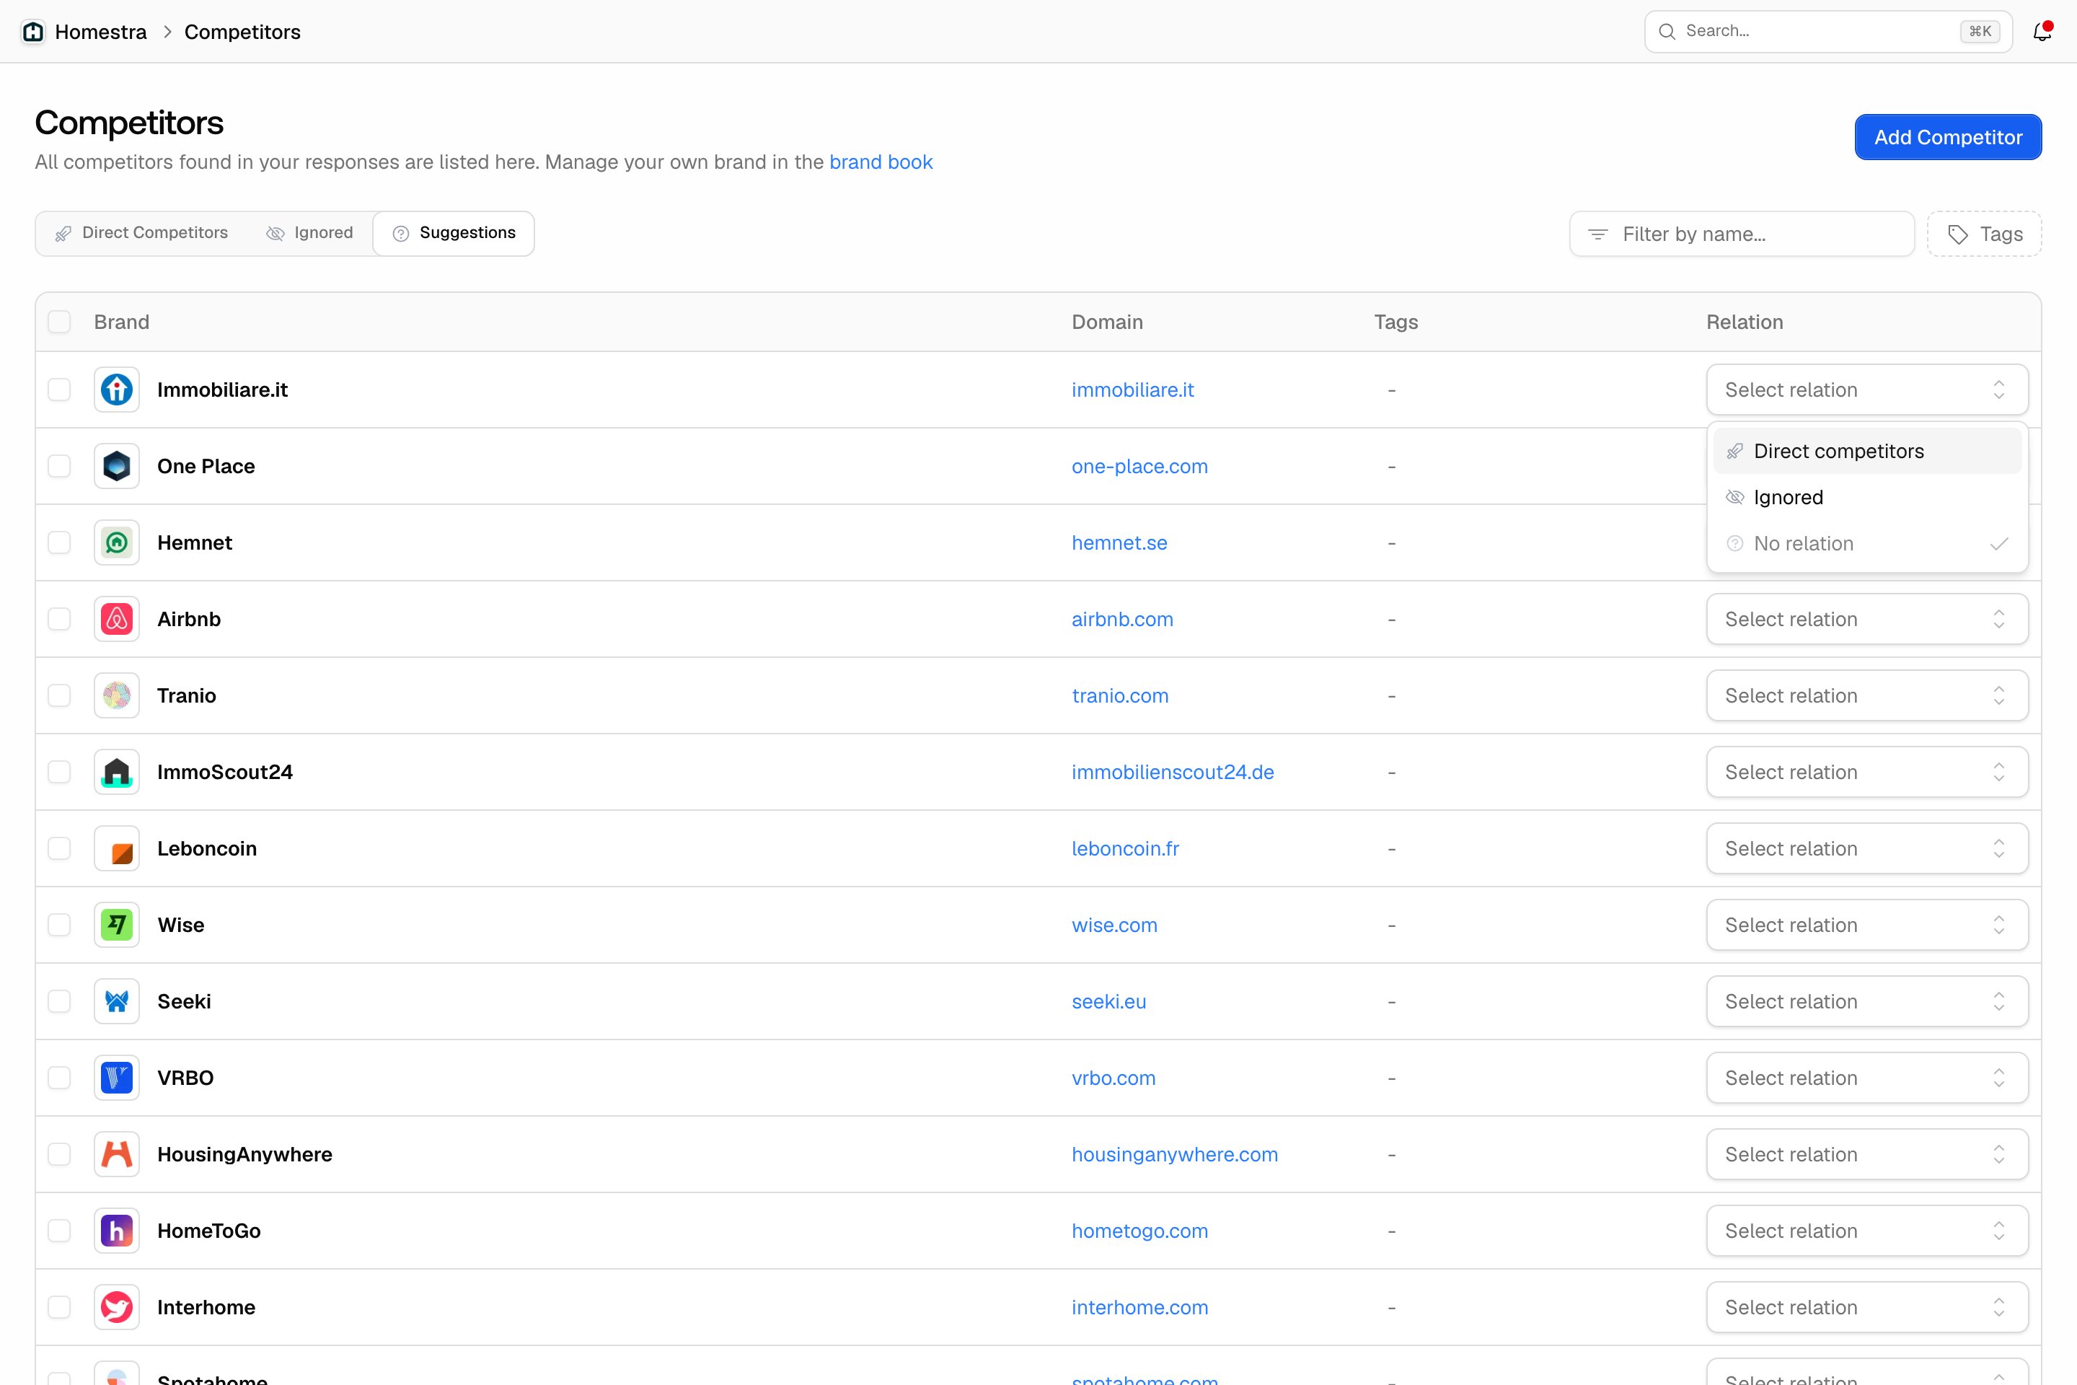Open the immobilienscout24.de domain link
Image resolution: width=2077 pixels, height=1385 pixels.
[1173, 772]
